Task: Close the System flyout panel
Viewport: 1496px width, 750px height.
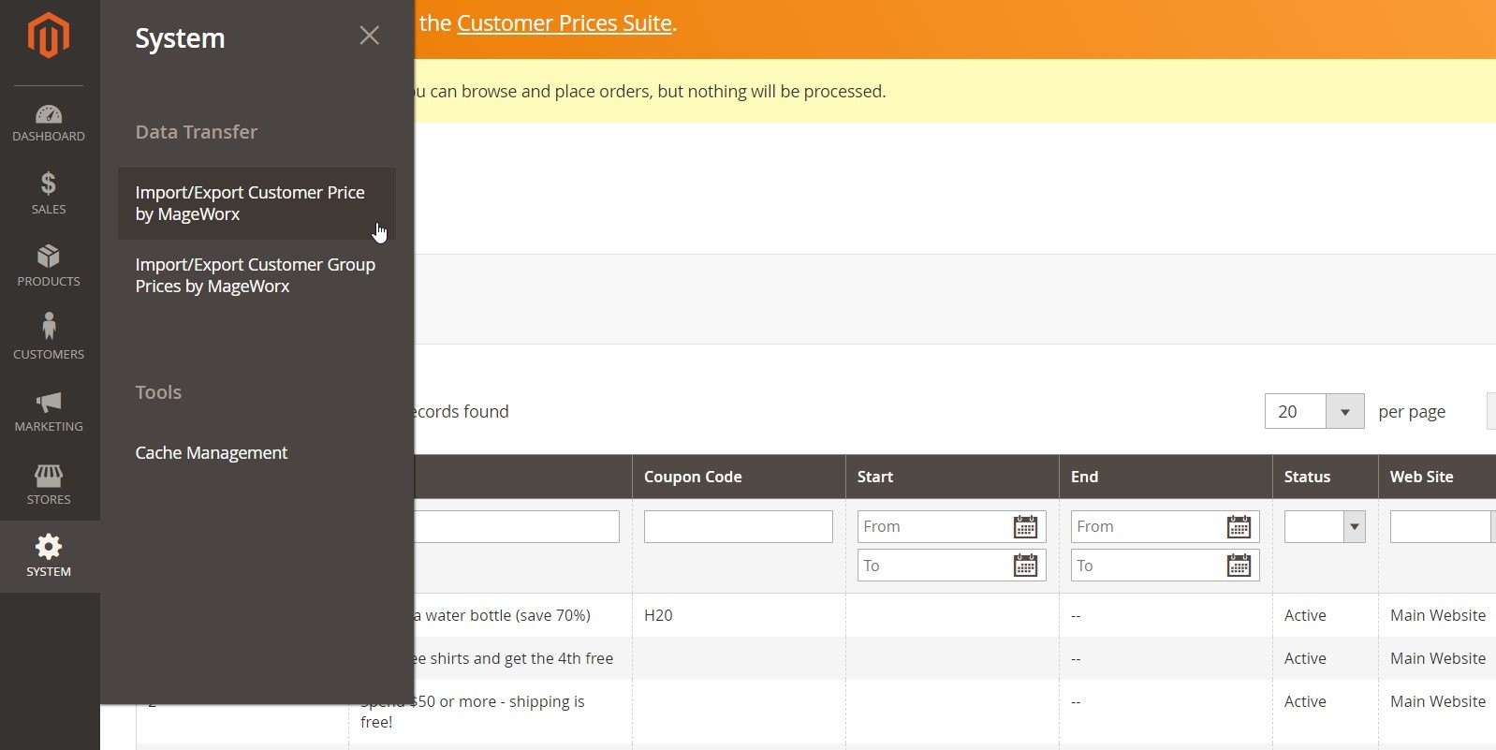Action: [369, 36]
